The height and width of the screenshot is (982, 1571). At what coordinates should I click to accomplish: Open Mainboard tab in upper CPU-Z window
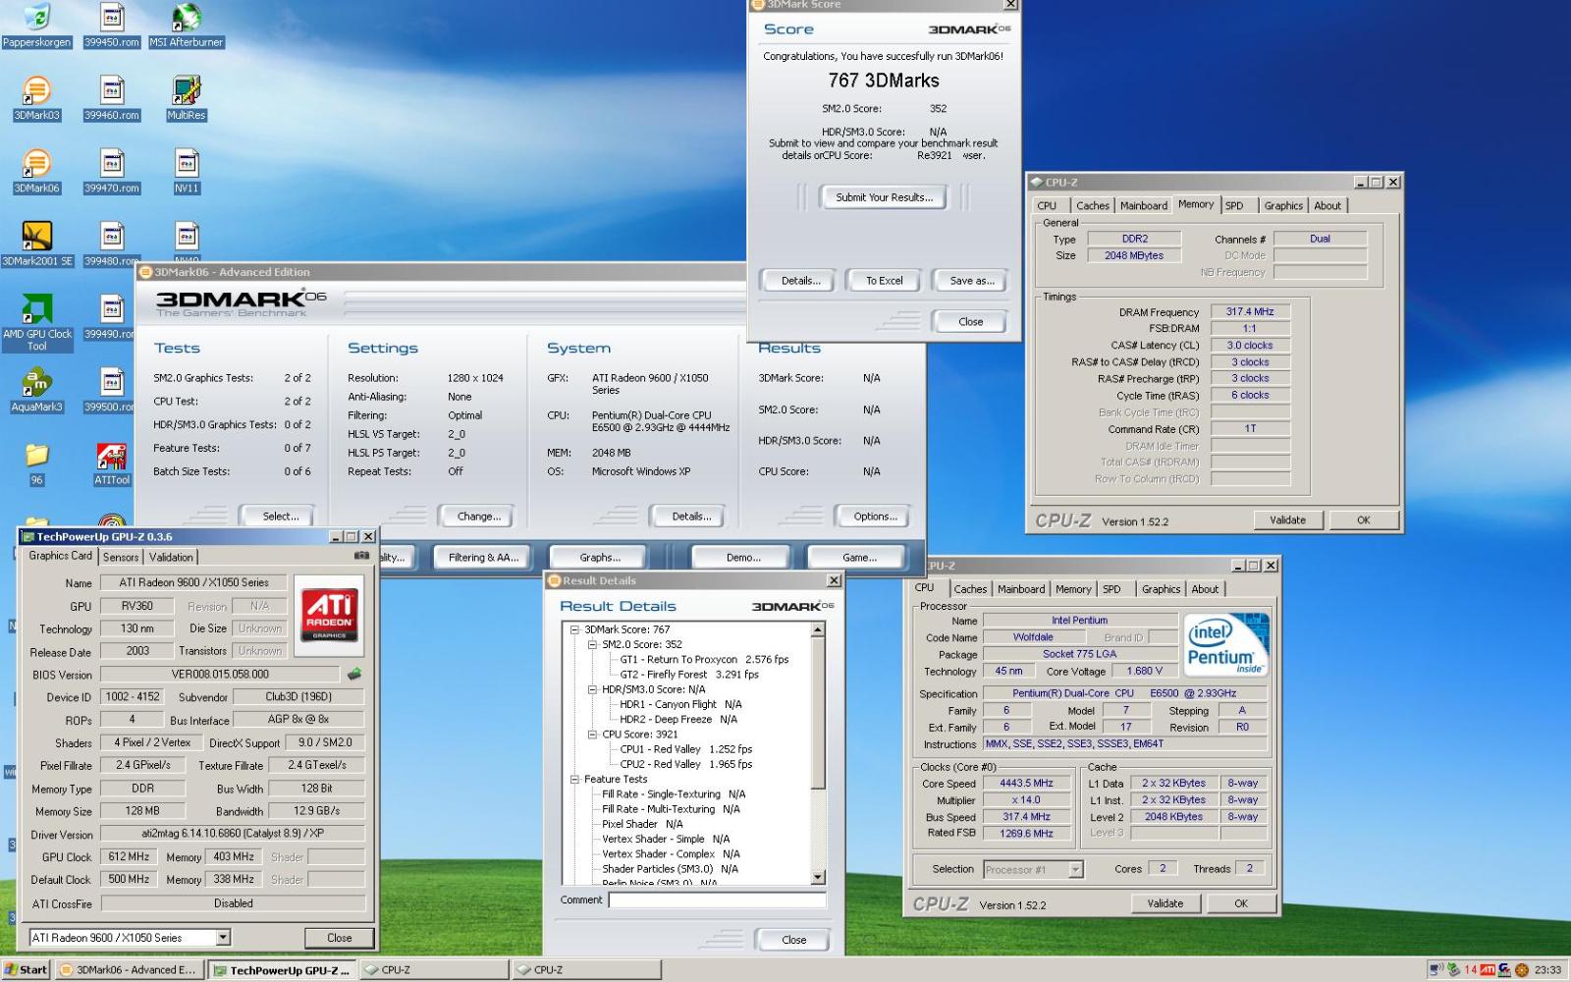(1144, 205)
